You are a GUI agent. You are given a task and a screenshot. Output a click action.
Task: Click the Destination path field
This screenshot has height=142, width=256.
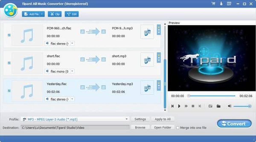pyautogui.click(x=75, y=128)
